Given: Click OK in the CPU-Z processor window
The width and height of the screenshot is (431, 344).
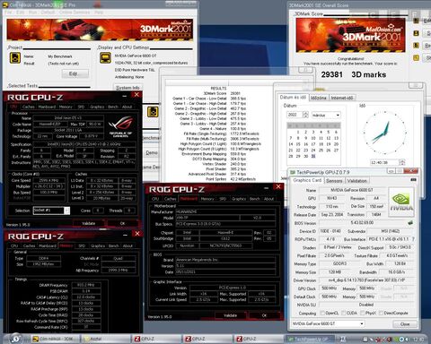Looking at the screenshot, I should click(122, 223).
